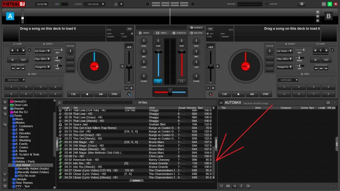Screen dimensions: 340x191
Task: Decrease deck B pitch with minus button
Action: (208, 88)
